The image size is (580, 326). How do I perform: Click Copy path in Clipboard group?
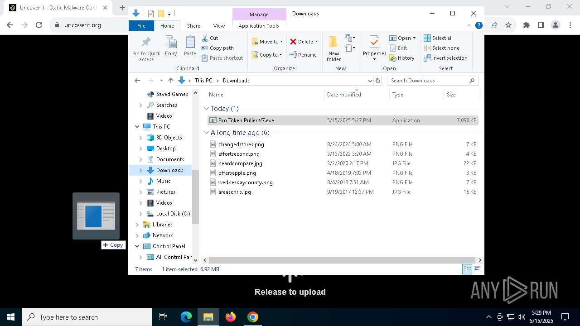217,48
